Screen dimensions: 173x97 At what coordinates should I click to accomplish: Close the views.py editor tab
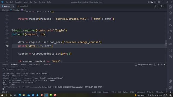tap(14, 6)
